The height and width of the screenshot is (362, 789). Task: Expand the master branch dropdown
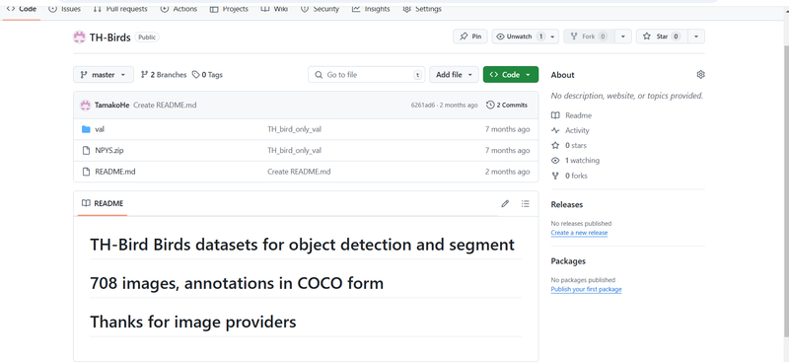click(x=104, y=75)
